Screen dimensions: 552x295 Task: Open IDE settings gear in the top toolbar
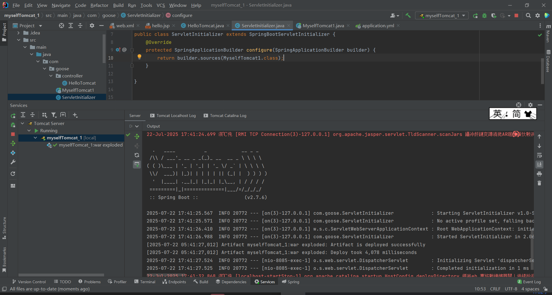(538, 15)
